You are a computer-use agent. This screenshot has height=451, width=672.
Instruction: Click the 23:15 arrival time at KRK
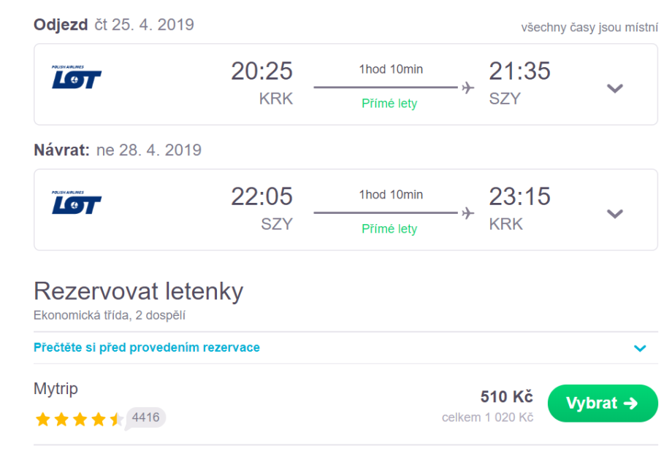tap(519, 196)
